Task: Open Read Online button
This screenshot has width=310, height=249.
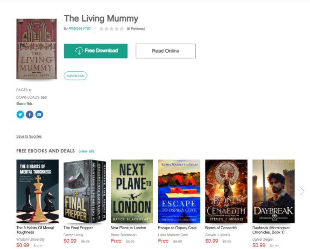Action: [166, 51]
